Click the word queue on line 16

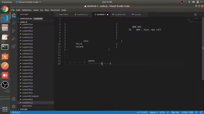(x=91, y=61)
